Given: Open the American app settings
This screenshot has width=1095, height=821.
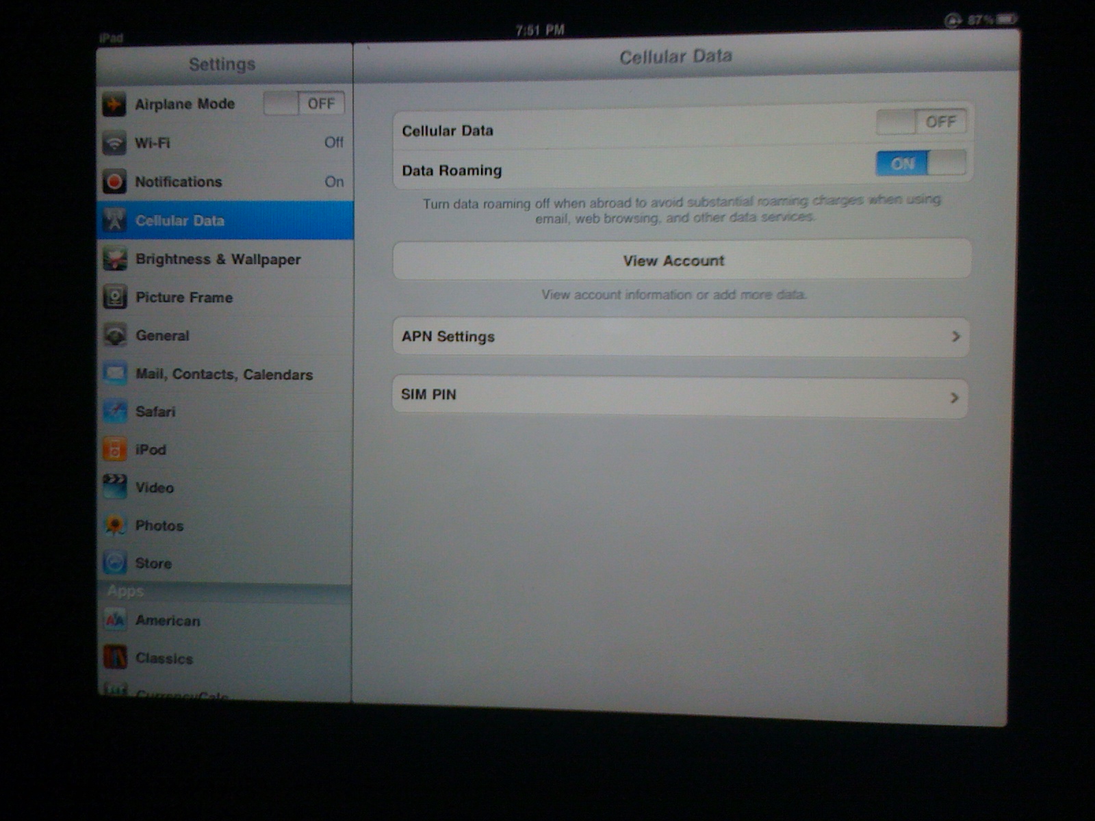Looking at the screenshot, I should coord(168,621).
